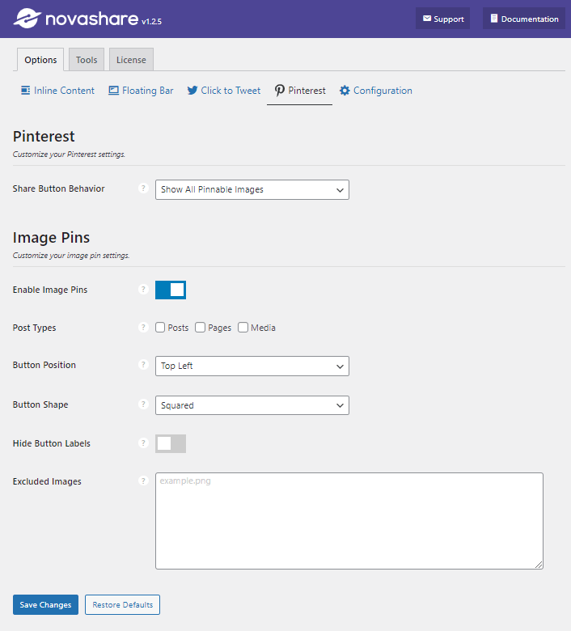The height and width of the screenshot is (631, 571).
Task: Open help tooltip for Share Button Behavior
Action: tap(143, 188)
